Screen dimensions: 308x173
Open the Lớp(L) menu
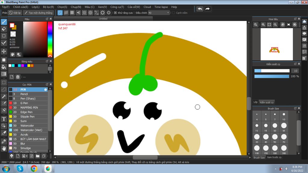click(35, 7)
